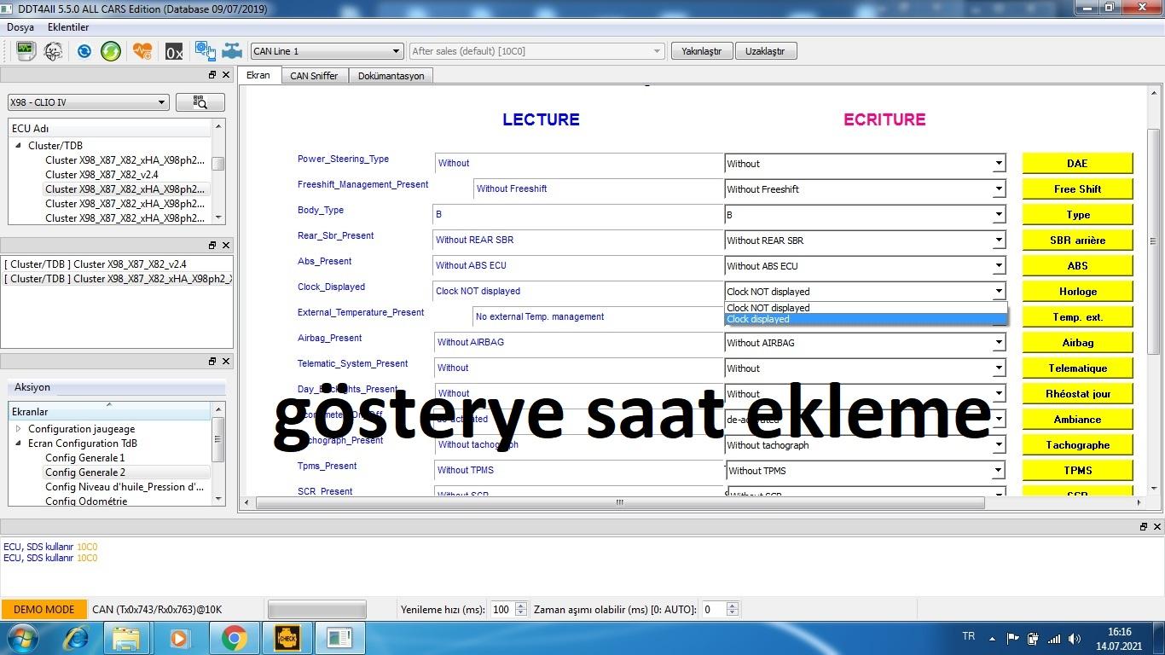
Task: Open the check engine app in taskbar
Action: (x=287, y=637)
